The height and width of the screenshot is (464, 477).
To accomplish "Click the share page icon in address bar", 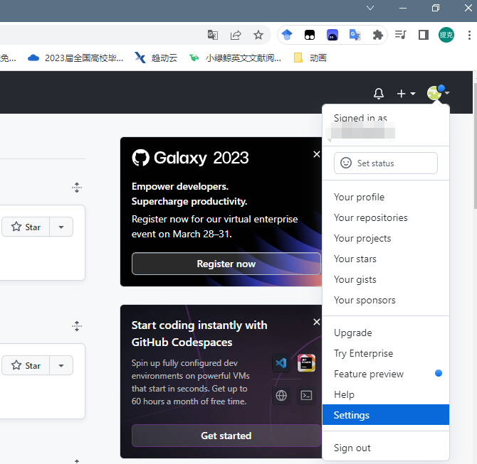I will (236, 35).
